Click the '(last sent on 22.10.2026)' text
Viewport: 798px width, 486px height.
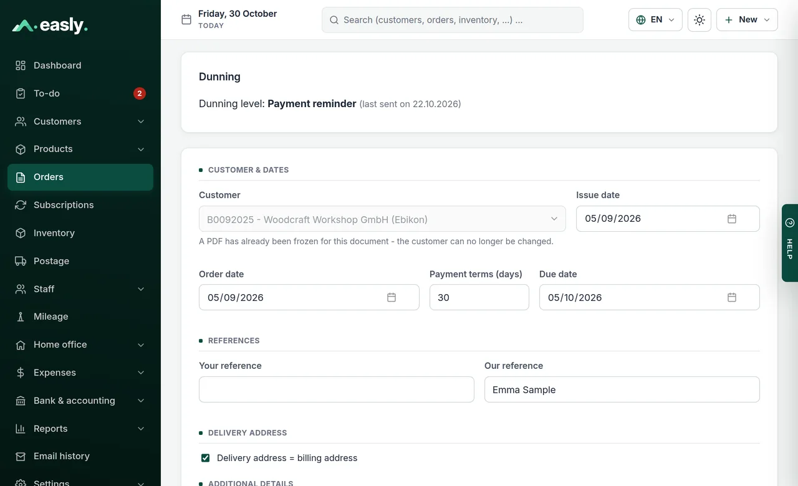coord(410,104)
